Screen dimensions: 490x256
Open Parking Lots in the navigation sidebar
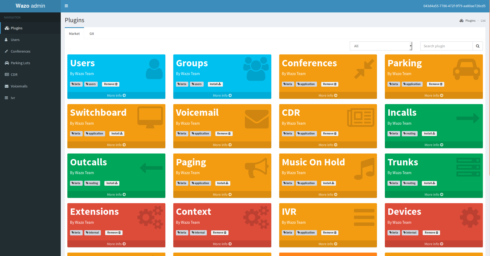click(x=30, y=63)
